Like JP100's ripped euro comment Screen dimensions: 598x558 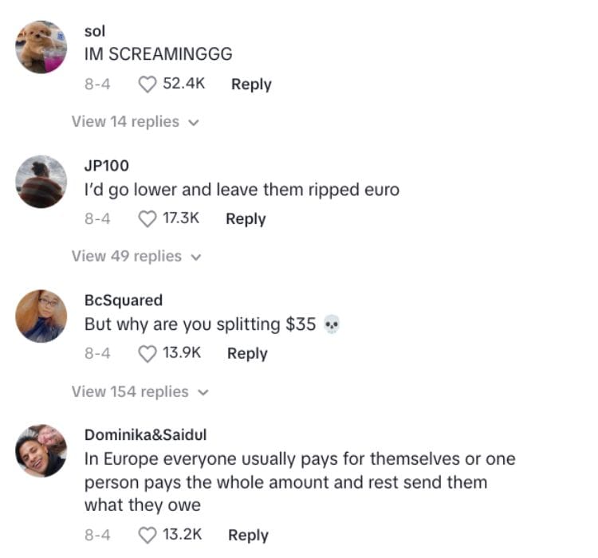pos(148,219)
